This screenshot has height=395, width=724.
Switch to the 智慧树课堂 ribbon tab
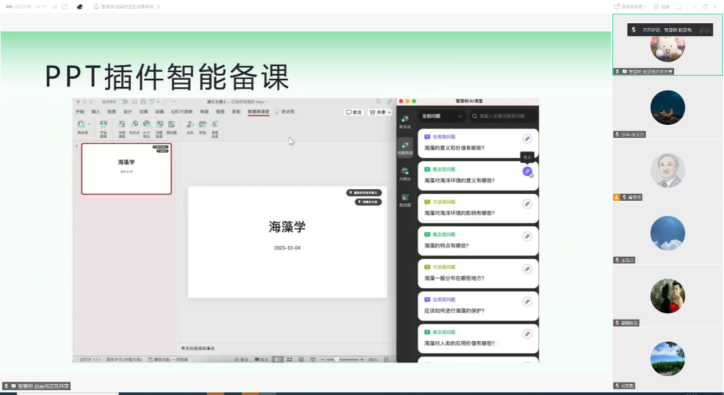258,112
